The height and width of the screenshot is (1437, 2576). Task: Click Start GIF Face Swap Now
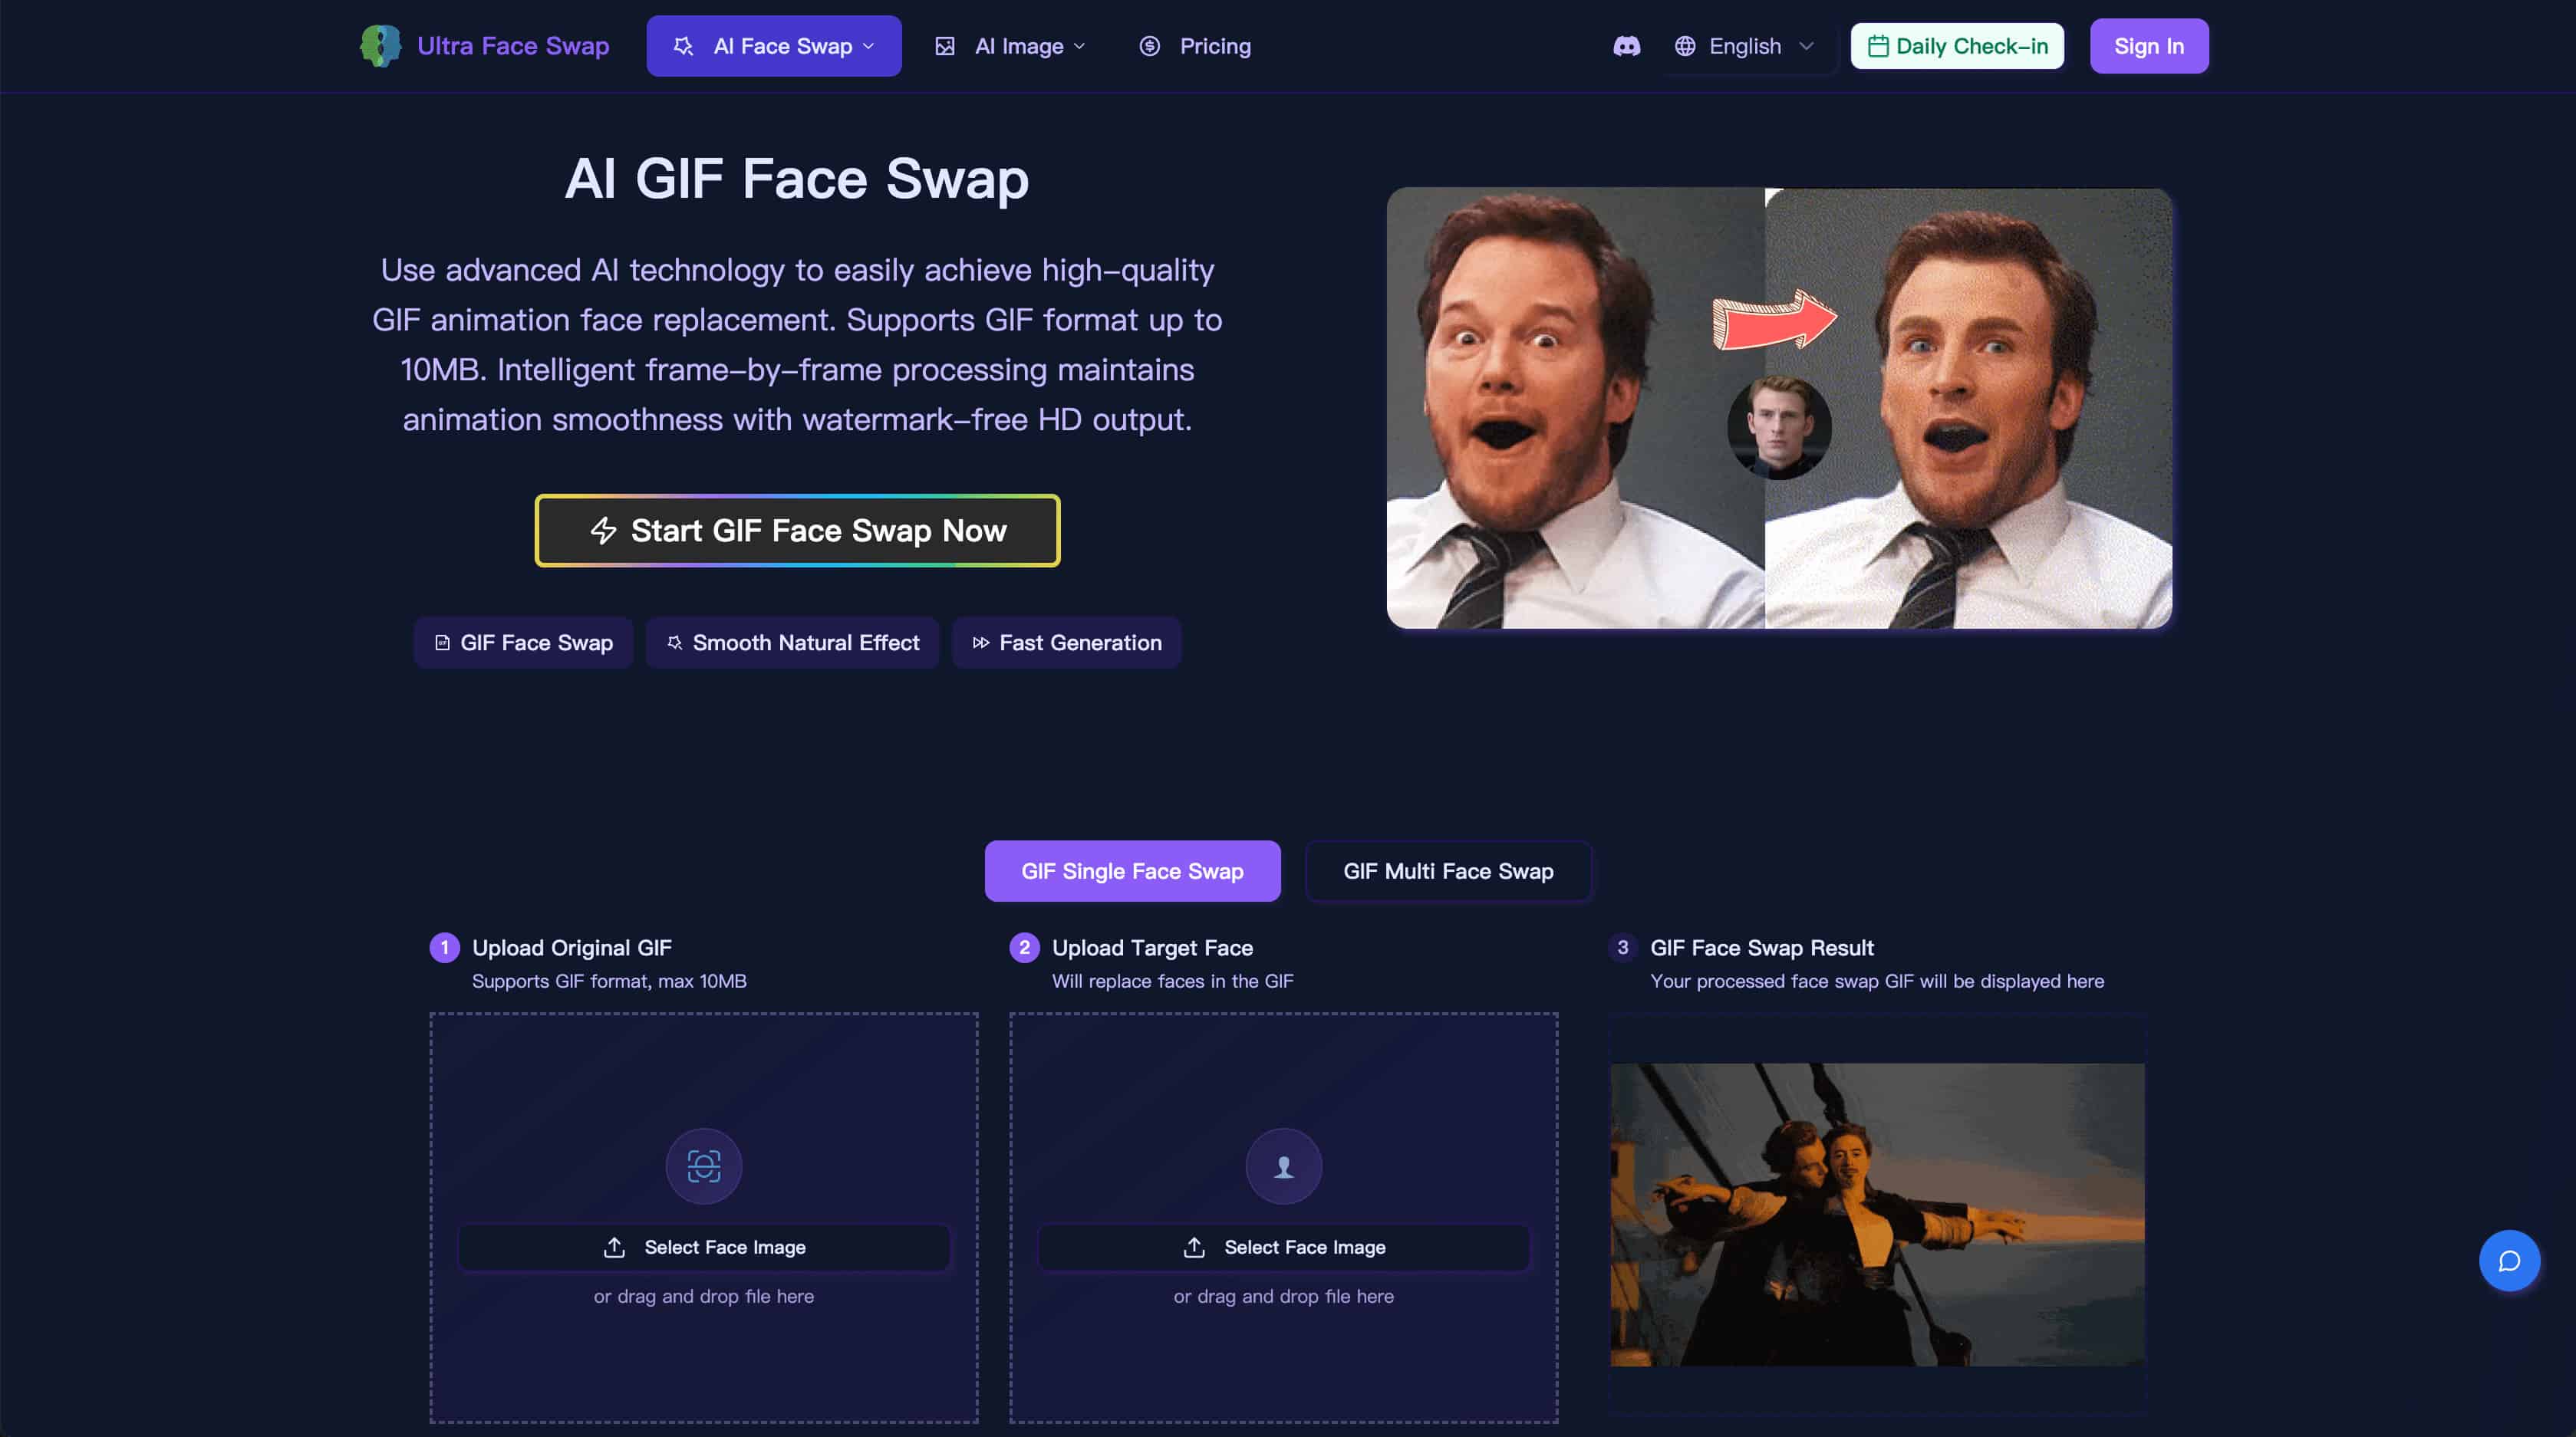[x=797, y=531]
